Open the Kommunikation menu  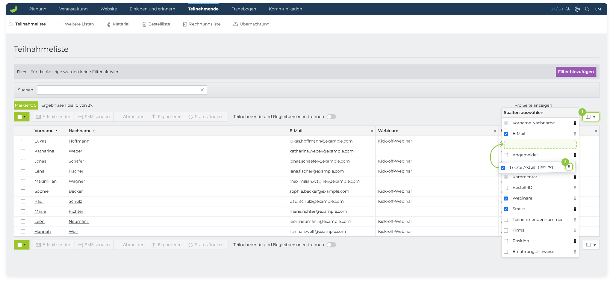pyautogui.click(x=285, y=9)
